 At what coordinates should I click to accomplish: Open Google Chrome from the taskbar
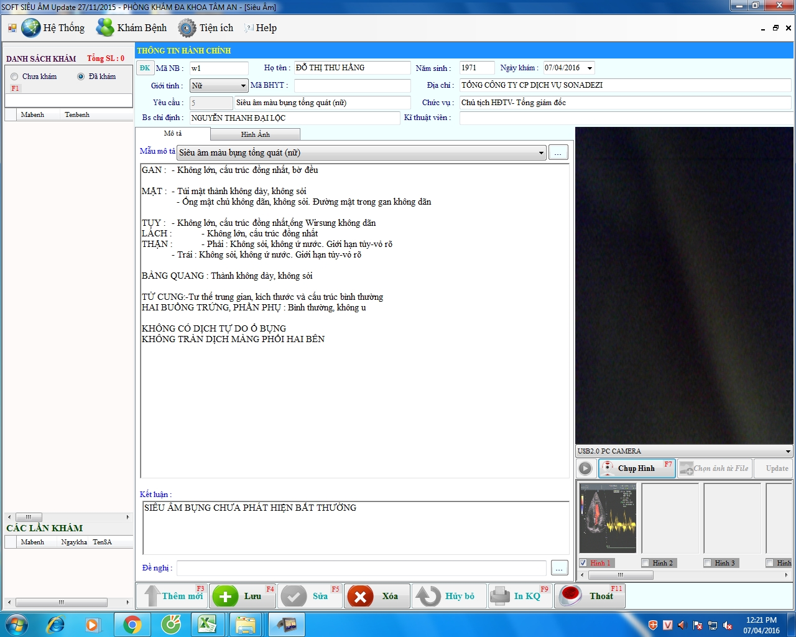132,625
